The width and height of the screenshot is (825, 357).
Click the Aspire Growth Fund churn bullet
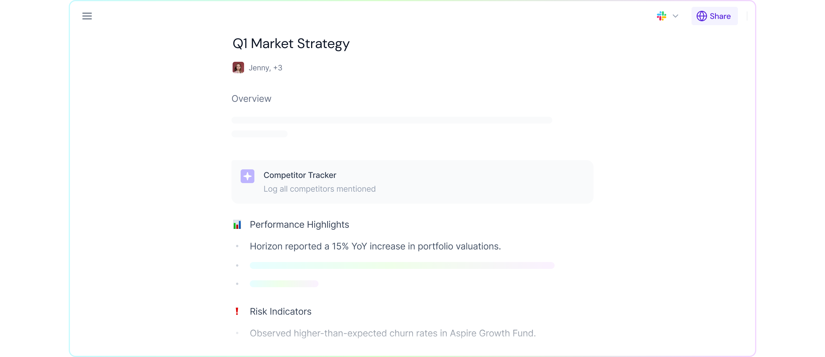[392, 333]
